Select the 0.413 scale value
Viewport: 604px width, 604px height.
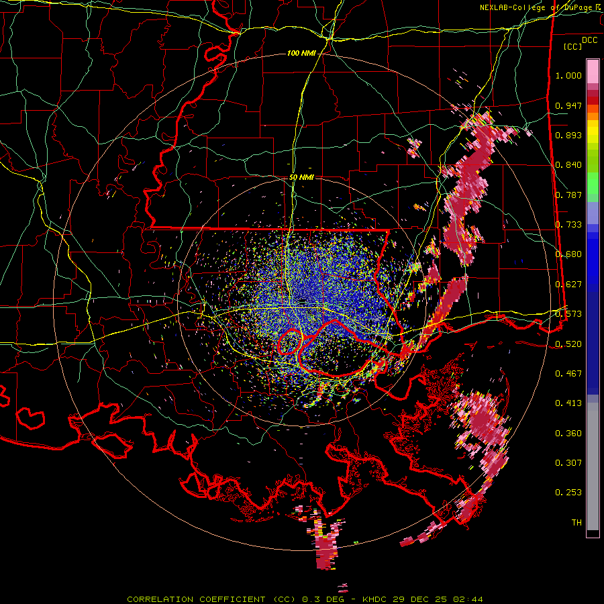pyautogui.click(x=568, y=403)
